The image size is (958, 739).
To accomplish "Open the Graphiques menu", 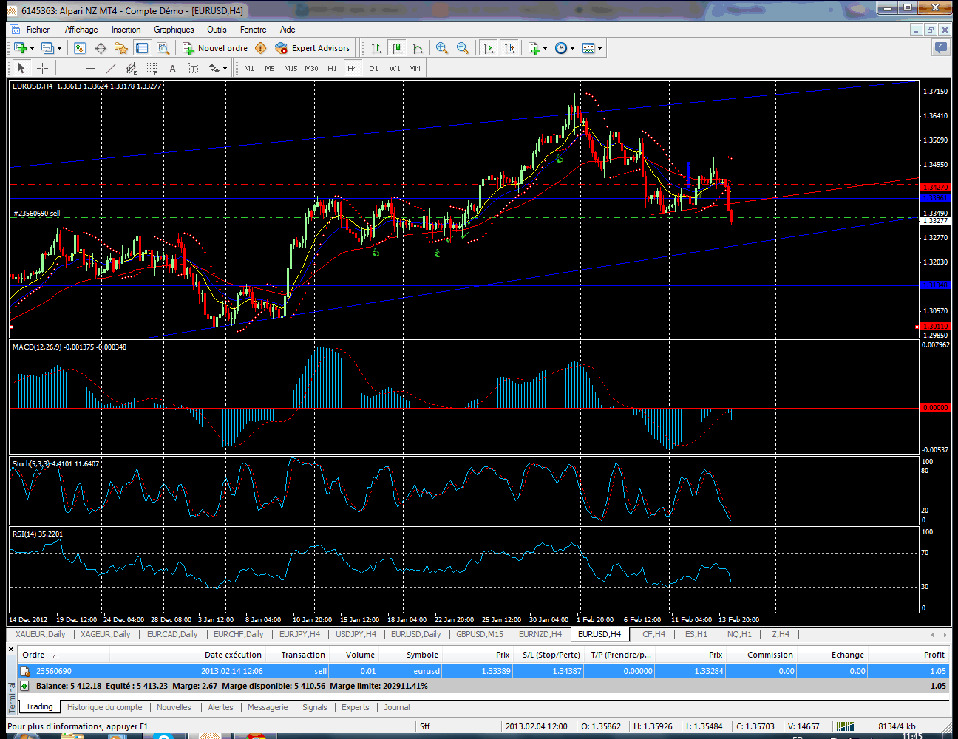I will (x=174, y=30).
